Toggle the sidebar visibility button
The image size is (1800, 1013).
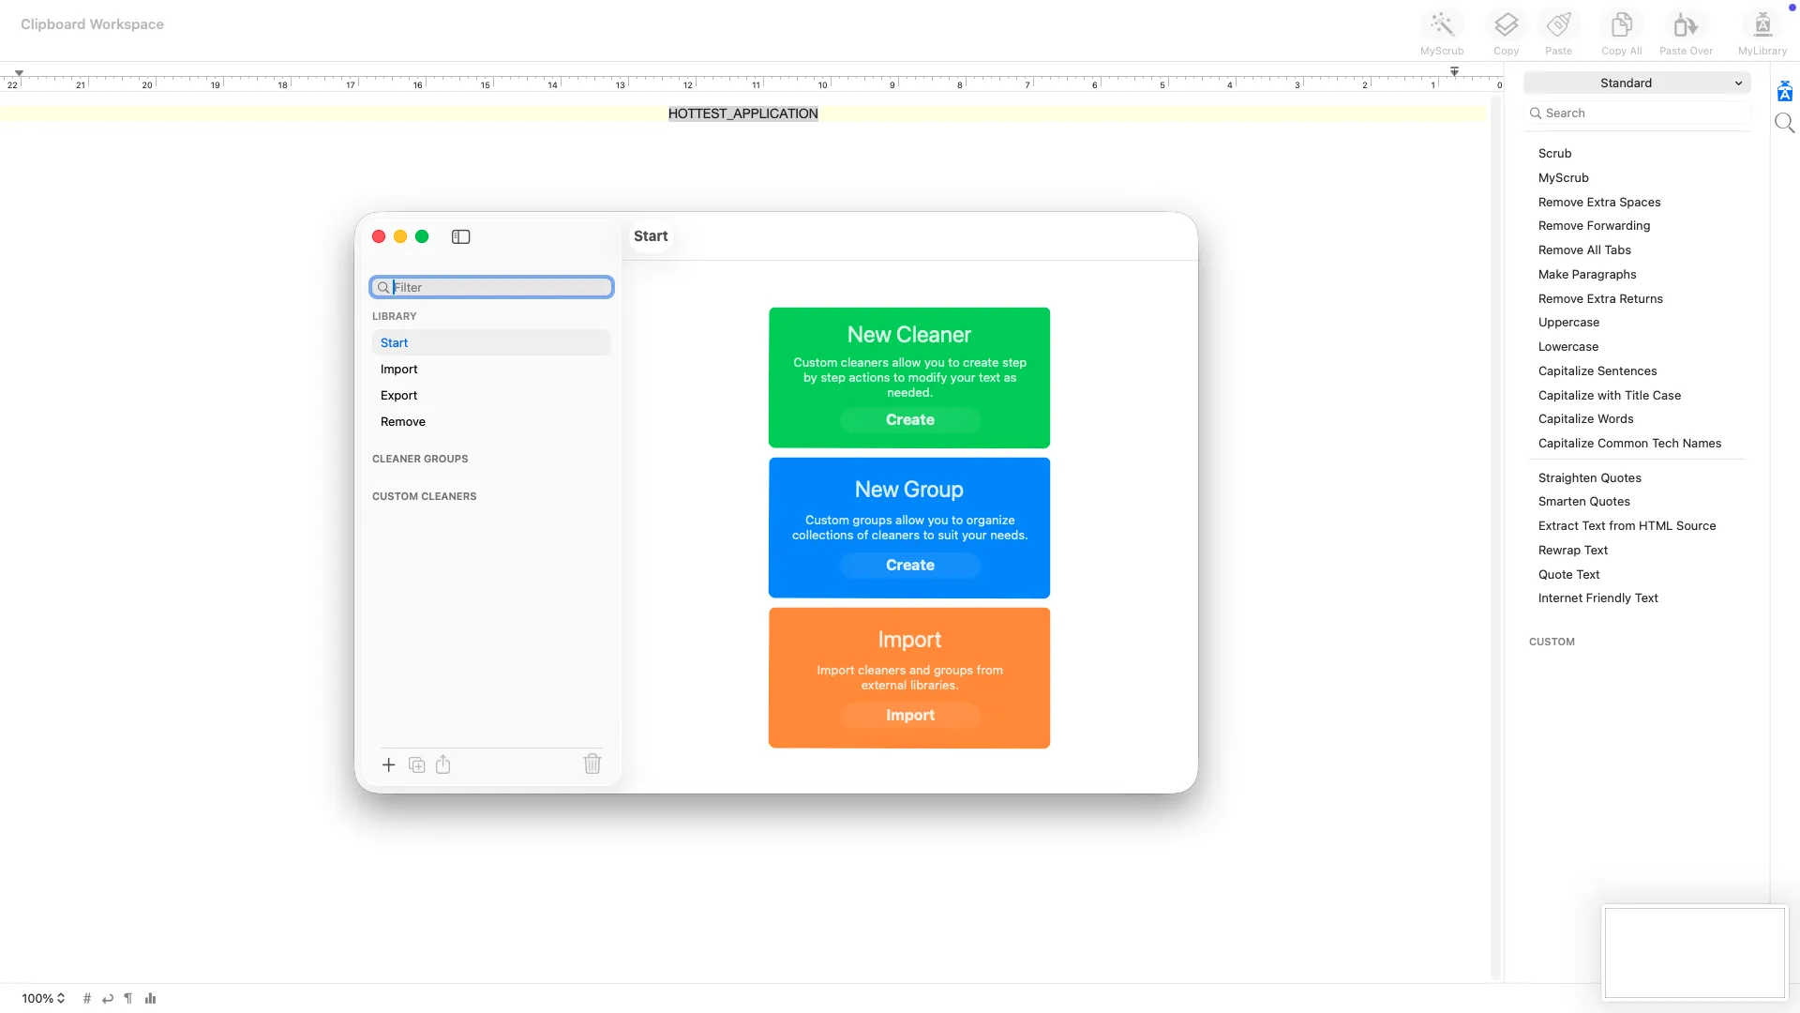(x=460, y=236)
